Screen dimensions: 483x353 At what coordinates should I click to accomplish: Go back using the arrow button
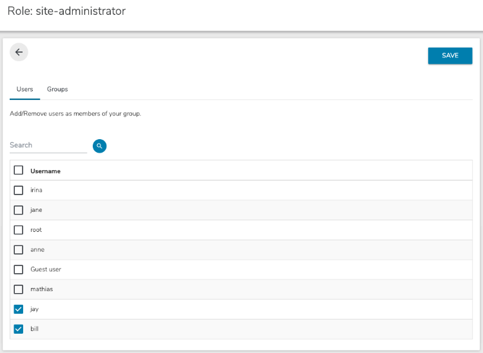[19, 52]
